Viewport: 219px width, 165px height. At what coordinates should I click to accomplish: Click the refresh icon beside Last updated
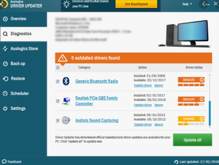pos(176,162)
